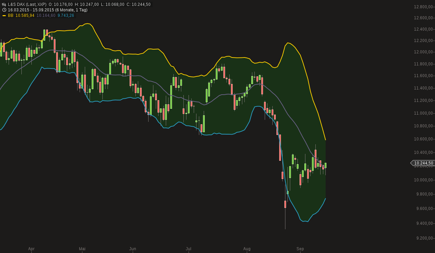Toggle the BB middle band value 10.164,60

coord(46,15)
